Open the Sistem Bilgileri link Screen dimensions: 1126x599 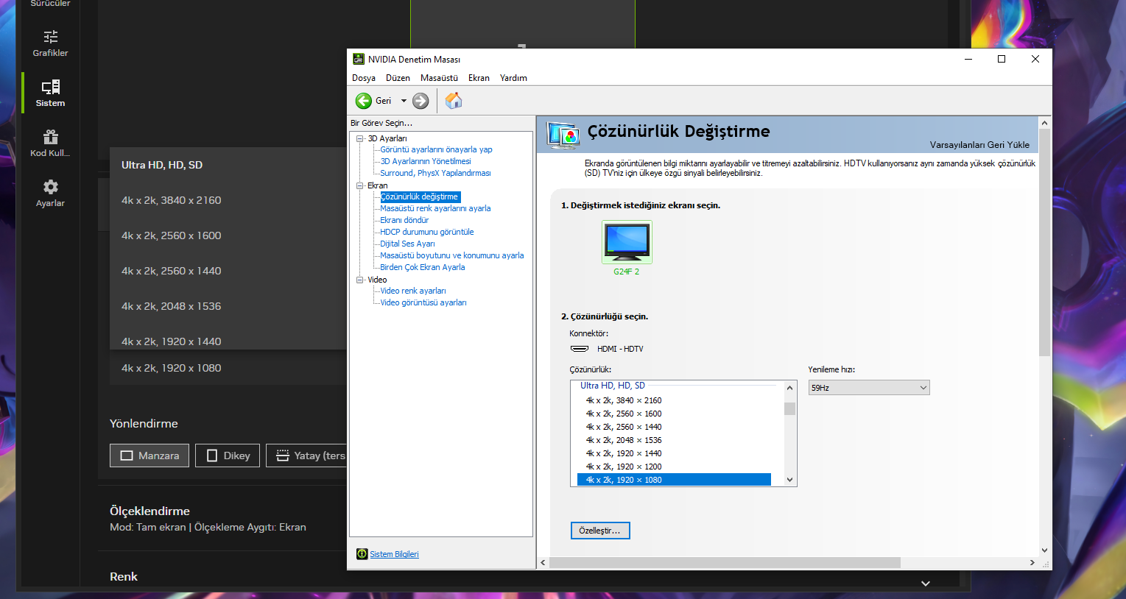pos(394,554)
